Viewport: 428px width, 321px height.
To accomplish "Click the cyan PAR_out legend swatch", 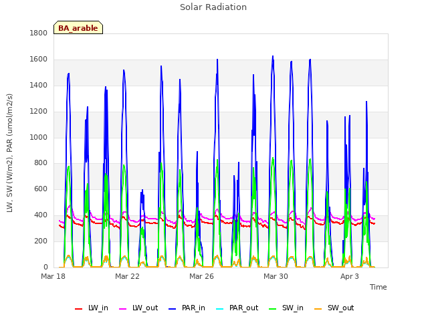I will click(220, 309).
